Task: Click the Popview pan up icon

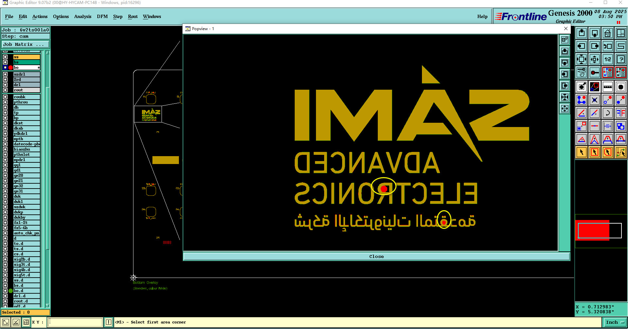Action: [x=565, y=51]
